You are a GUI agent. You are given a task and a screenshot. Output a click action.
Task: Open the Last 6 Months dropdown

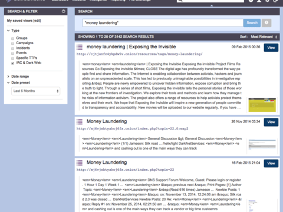pos(35,91)
